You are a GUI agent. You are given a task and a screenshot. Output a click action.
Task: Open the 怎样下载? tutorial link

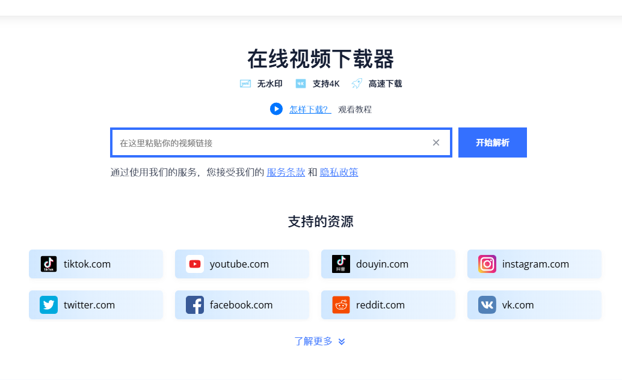point(310,109)
